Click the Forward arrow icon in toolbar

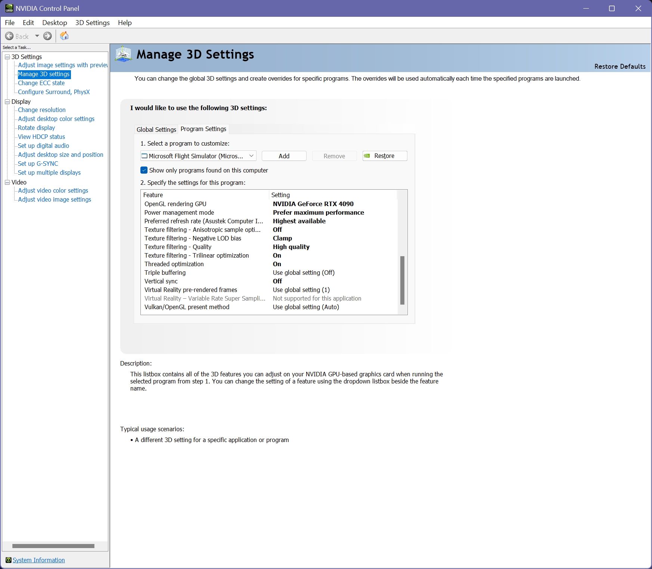47,36
